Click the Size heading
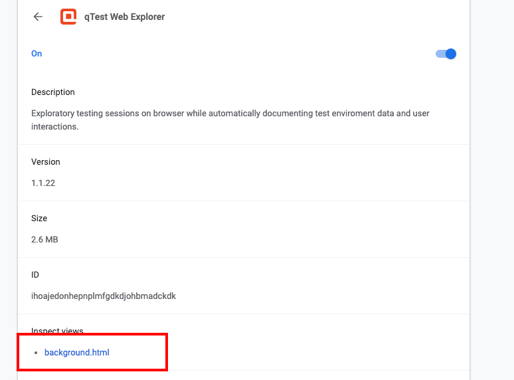Viewport: 514px width, 380px height. [x=39, y=219]
